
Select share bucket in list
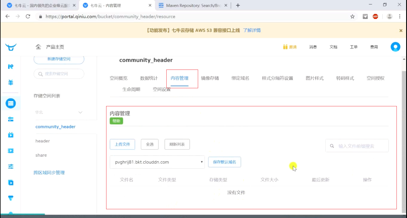41,155
